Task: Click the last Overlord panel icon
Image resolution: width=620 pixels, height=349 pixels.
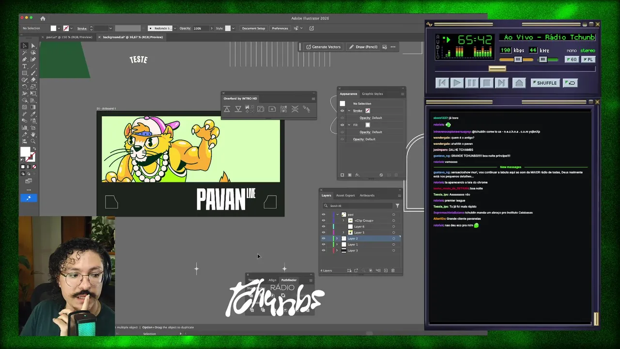Action: pos(306,109)
